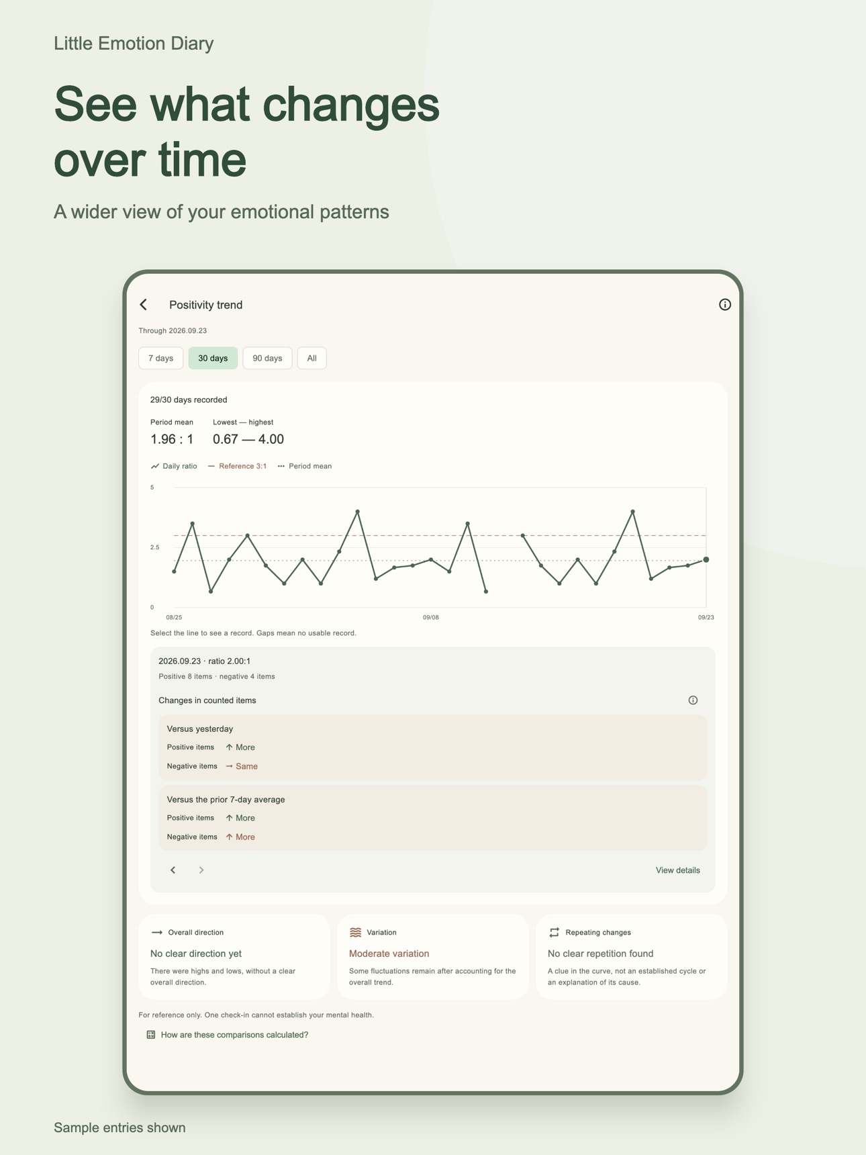Screen dimensions: 866x1155
Task: Toggle the Reference 3:1 legend item
Action: [237, 466]
